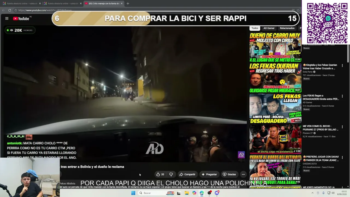Open the volume tray control
350x197 pixels.
click(x=333, y=193)
